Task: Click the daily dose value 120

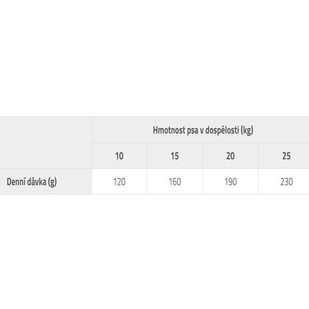Action: (x=119, y=182)
